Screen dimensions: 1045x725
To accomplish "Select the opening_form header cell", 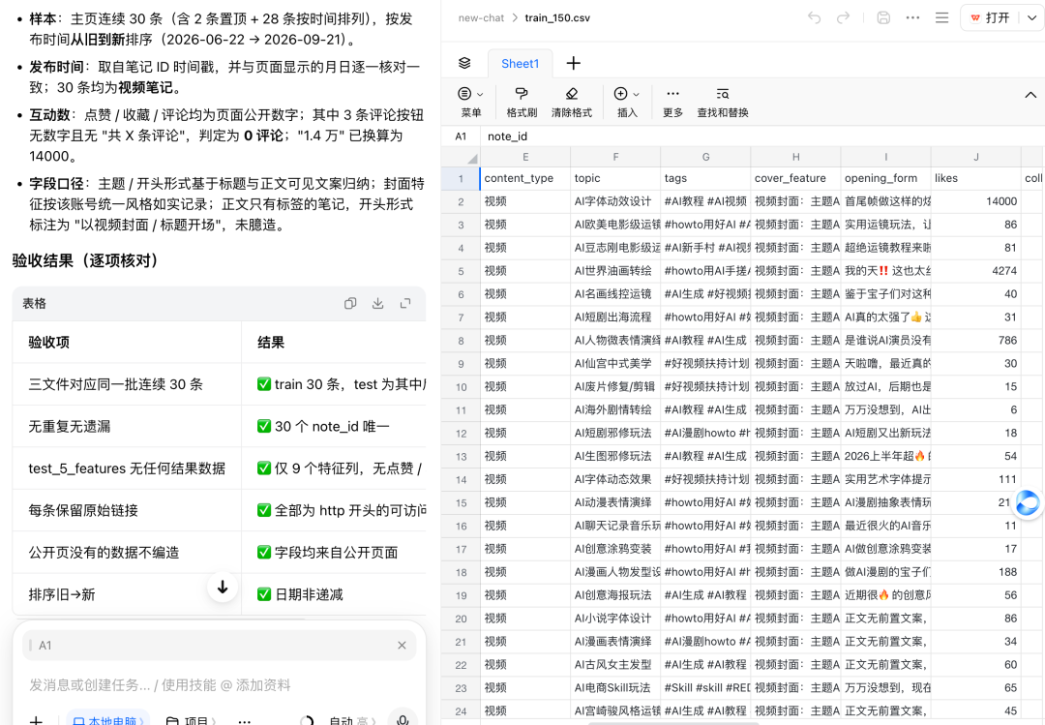I will 885,178.
